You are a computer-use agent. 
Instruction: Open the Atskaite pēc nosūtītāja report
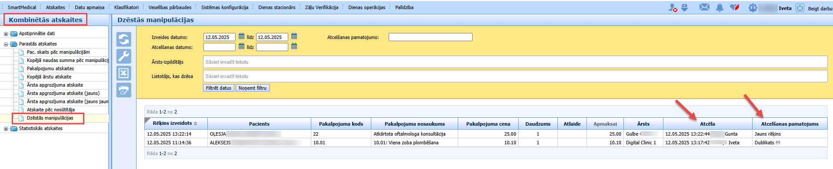pos(51,110)
